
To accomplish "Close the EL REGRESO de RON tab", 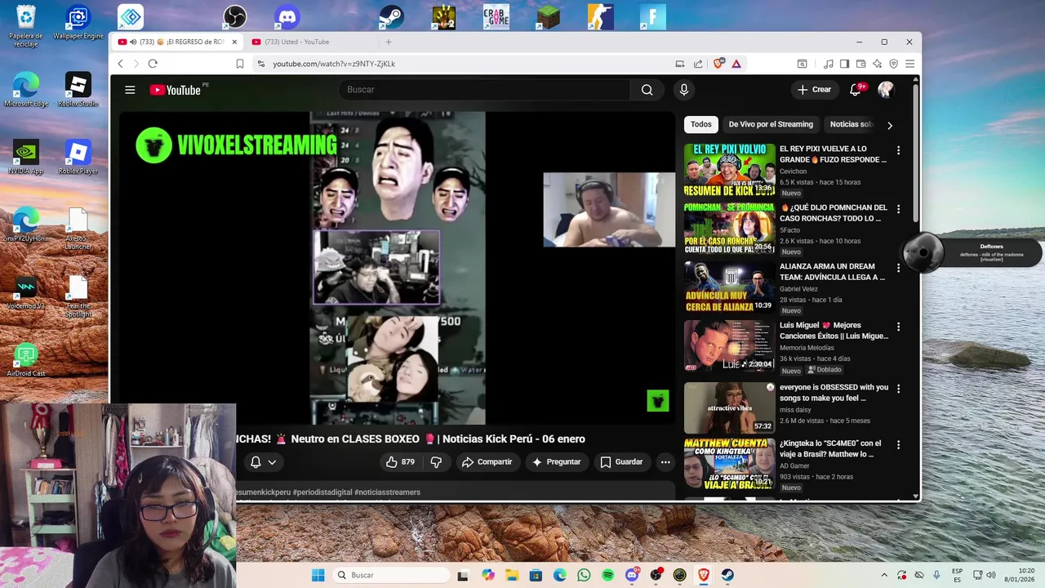I will point(234,42).
